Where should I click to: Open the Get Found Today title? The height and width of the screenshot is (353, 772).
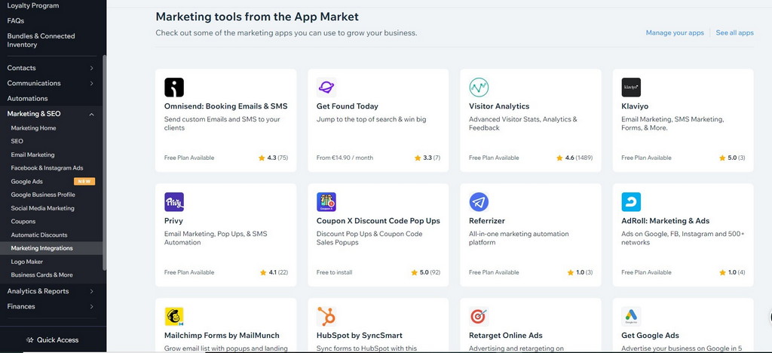tap(347, 106)
